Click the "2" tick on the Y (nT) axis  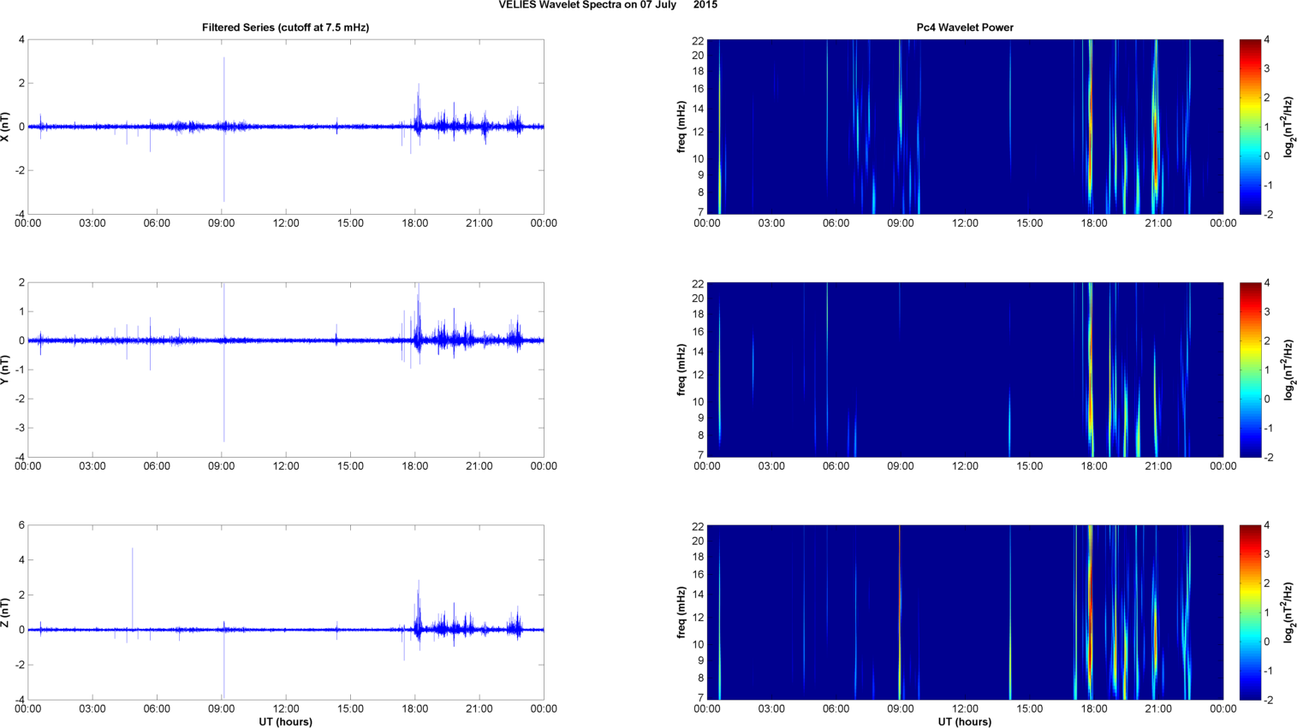21,282
